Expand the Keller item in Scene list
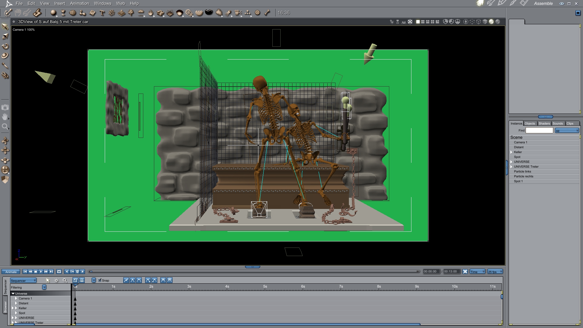Viewport: 583px width, 328px height. point(511,152)
